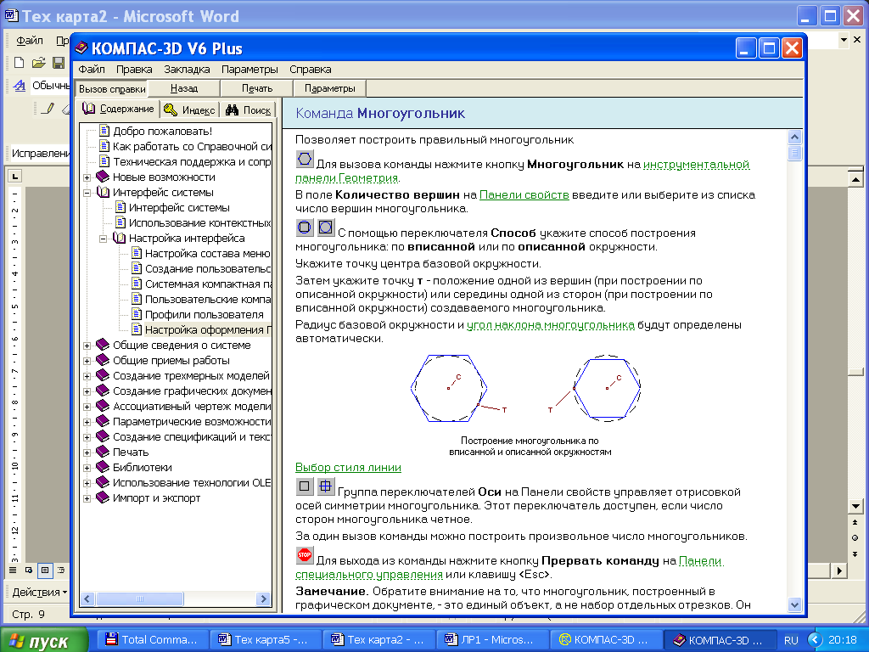This screenshot has width=869, height=652.
Task: Click the Параметры toolbar button
Action: pos(330,88)
